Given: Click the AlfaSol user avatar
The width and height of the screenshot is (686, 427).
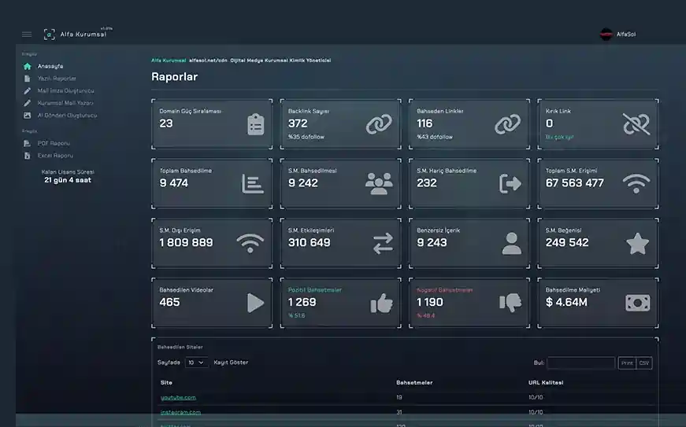Looking at the screenshot, I should 606,34.
